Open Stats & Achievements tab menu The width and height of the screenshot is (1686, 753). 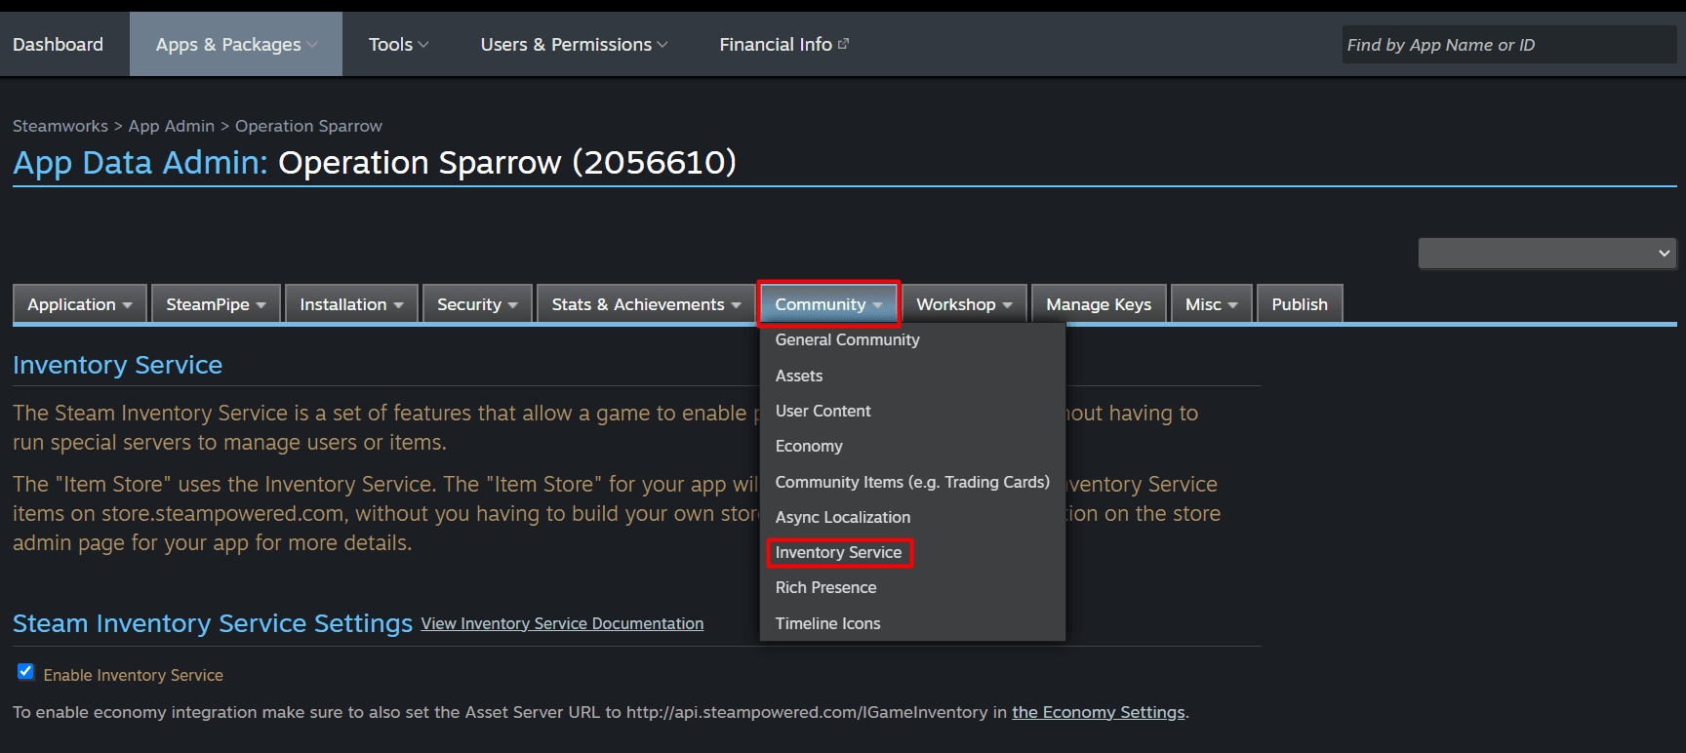coord(646,304)
